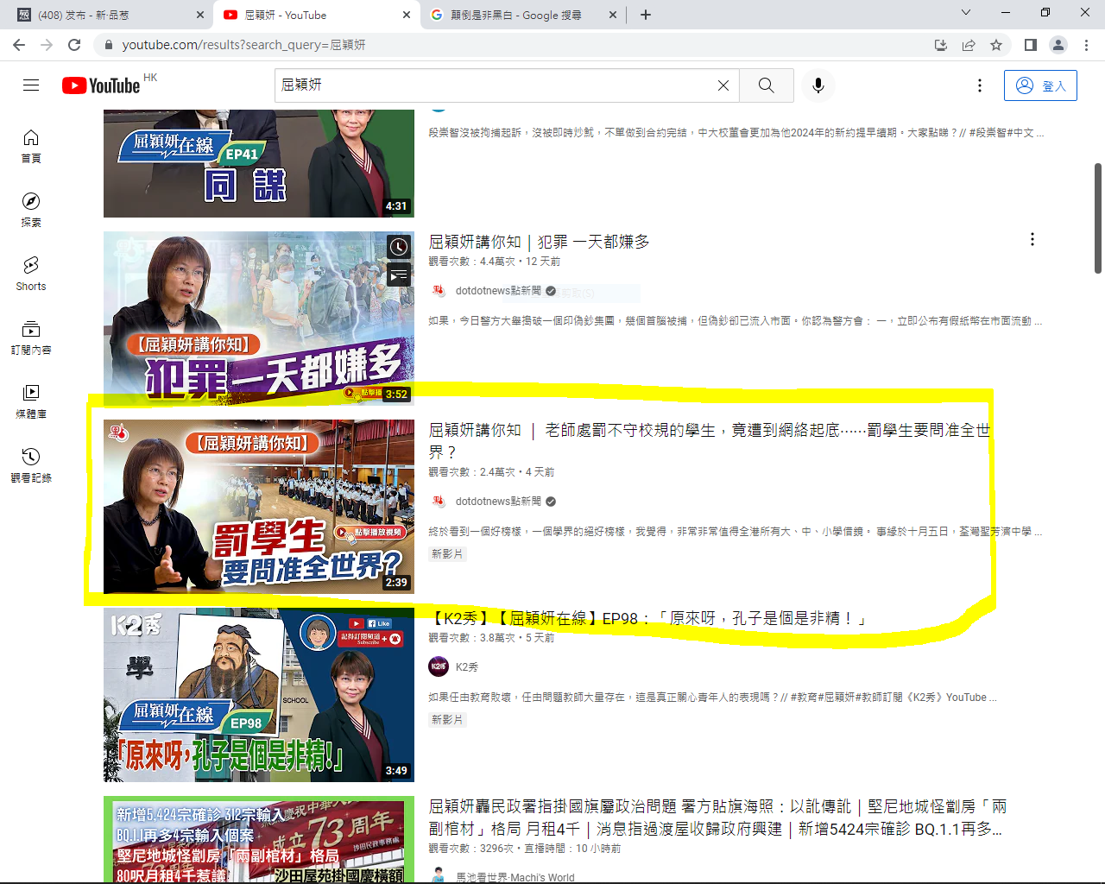Open 罰學生要問准全世界 video thumbnail
The width and height of the screenshot is (1105, 884).
click(x=259, y=507)
